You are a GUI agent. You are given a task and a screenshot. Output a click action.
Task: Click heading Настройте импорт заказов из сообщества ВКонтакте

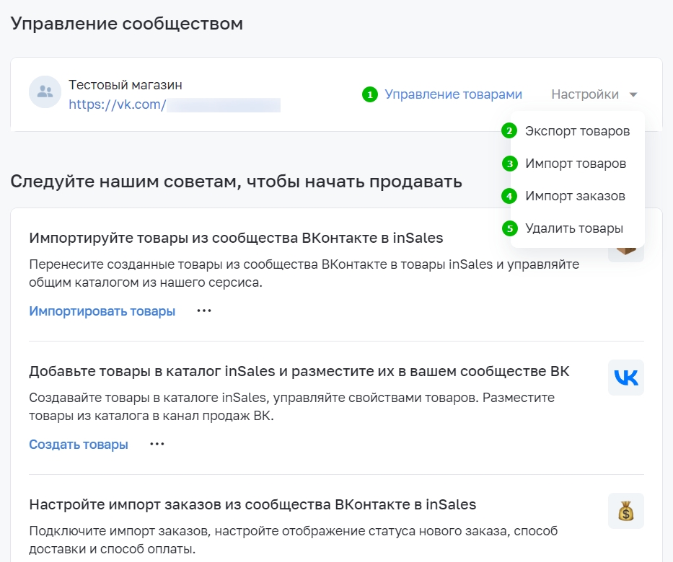point(252,504)
